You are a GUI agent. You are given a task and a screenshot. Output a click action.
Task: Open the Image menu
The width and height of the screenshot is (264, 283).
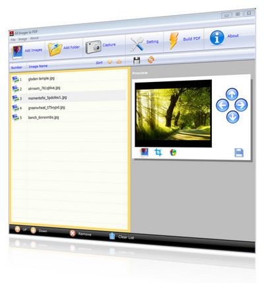pos(22,39)
